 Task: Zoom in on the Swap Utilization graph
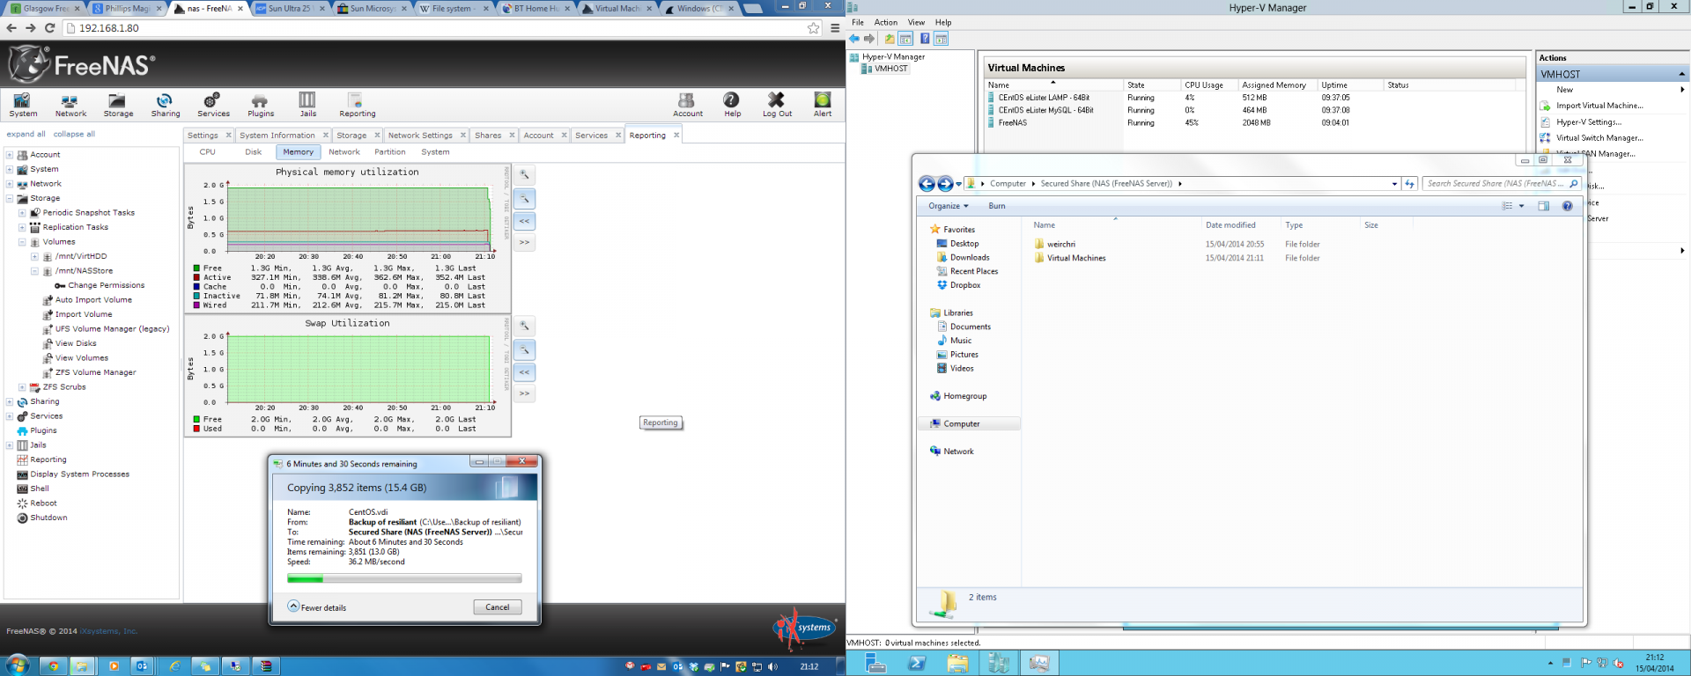click(525, 327)
